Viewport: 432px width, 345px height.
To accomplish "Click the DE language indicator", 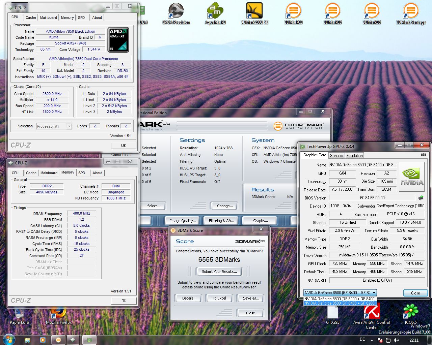I will click(x=362, y=340).
